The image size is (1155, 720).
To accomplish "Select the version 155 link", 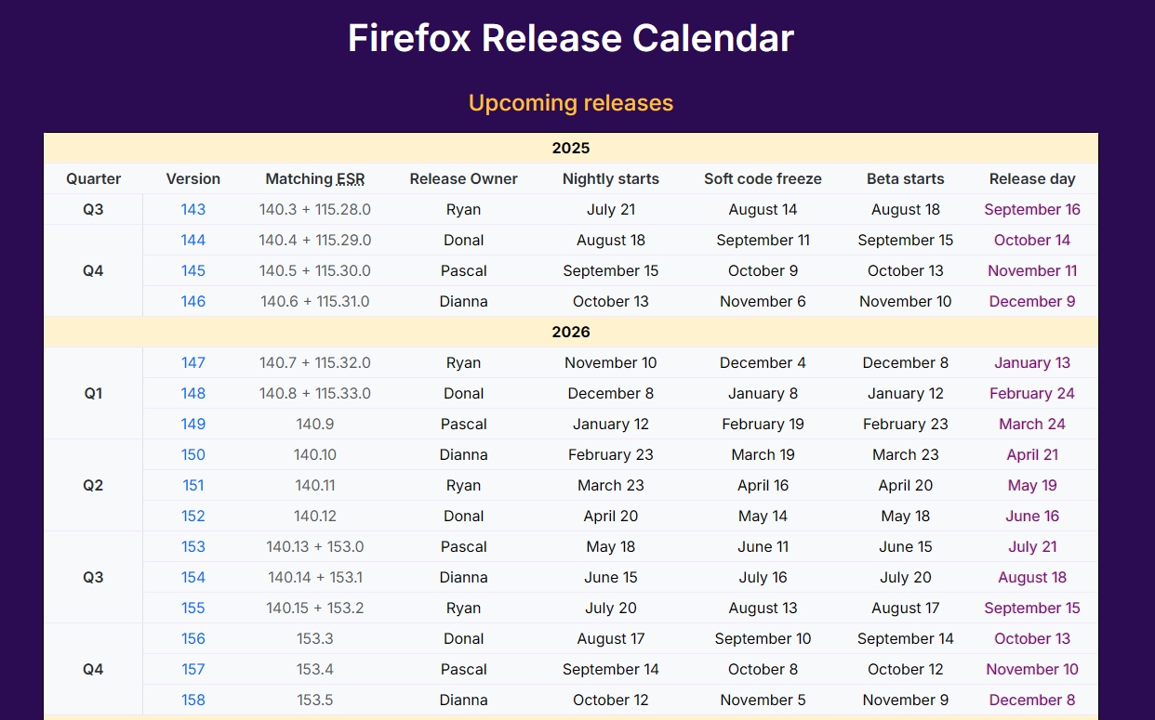I will coord(193,608).
